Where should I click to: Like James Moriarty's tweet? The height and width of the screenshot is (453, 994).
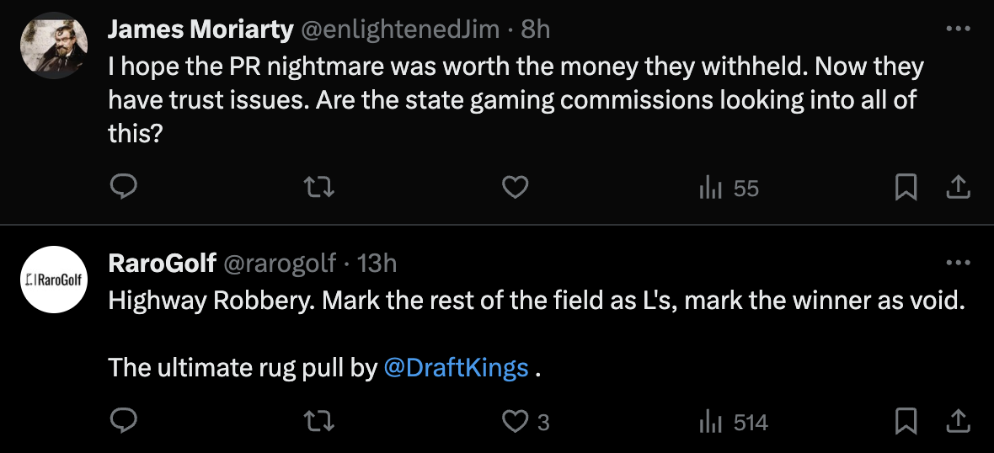click(515, 189)
